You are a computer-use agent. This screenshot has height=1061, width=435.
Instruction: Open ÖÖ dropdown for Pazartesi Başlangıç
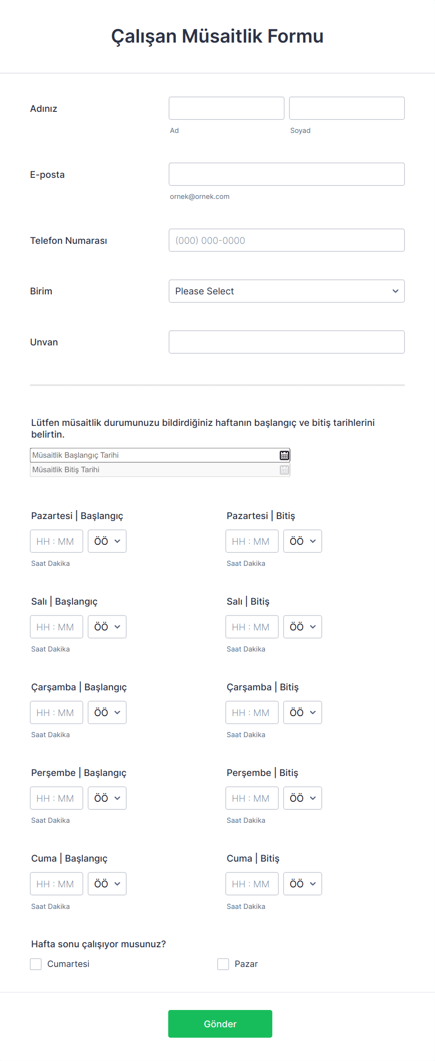[x=107, y=541]
